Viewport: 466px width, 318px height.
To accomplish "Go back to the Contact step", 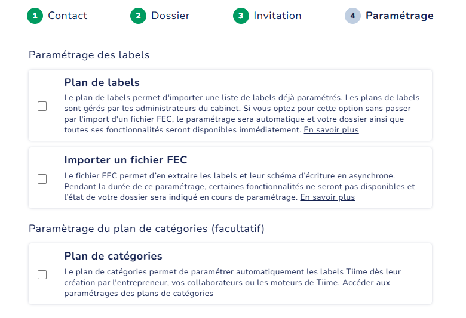I will tap(68, 16).
